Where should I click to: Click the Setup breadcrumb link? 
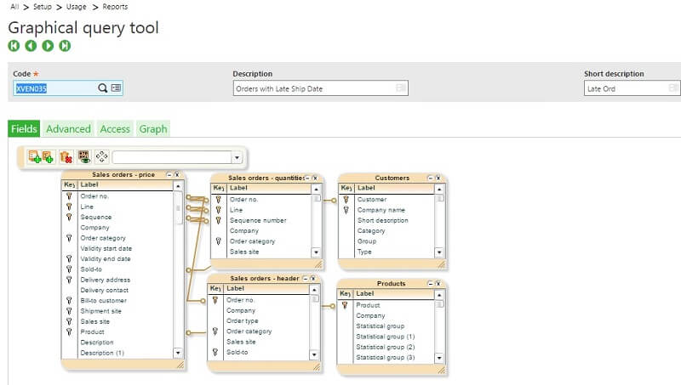pyautogui.click(x=42, y=7)
